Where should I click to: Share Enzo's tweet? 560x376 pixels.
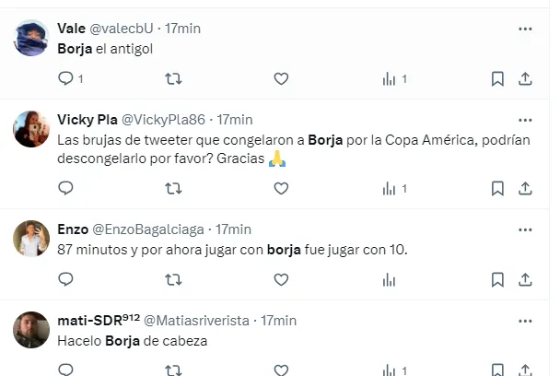point(525,279)
